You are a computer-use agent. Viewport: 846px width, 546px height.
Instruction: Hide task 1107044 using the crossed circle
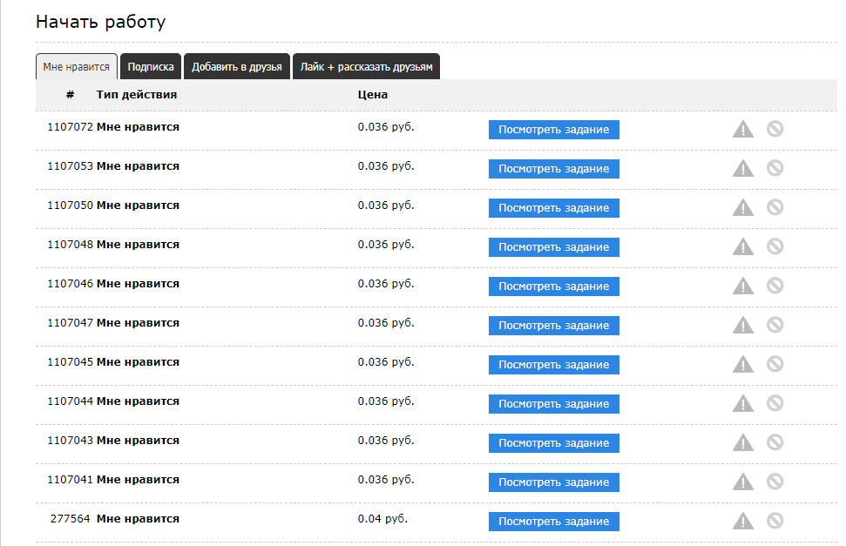(775, 403)
